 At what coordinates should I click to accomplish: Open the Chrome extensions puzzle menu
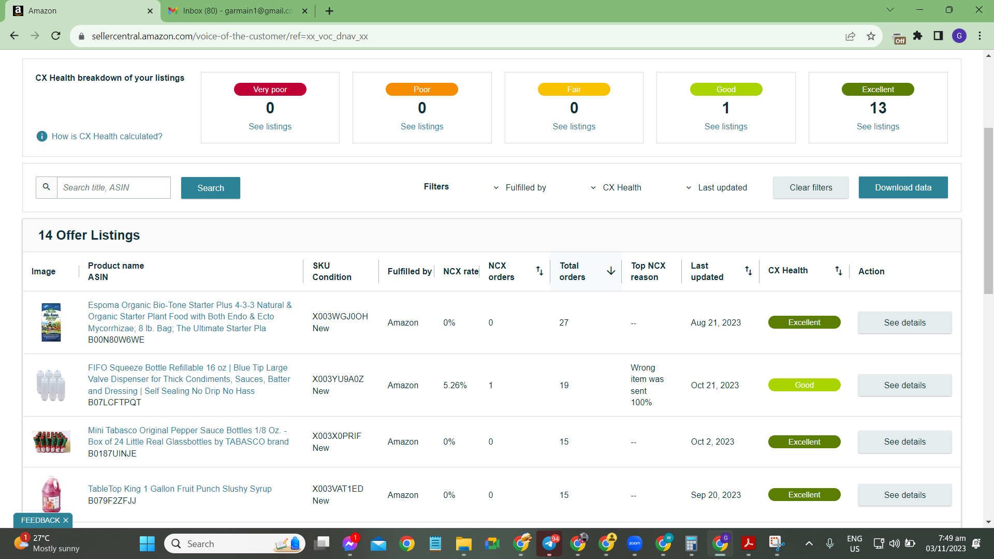pos(918,36)
